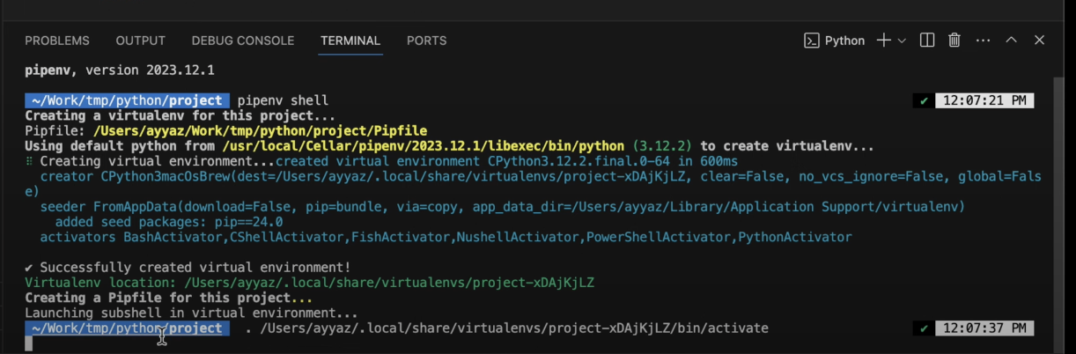Close the terminal panel
The image size is (1076, 354).
pyautogui.click(x=1039, y=41)
